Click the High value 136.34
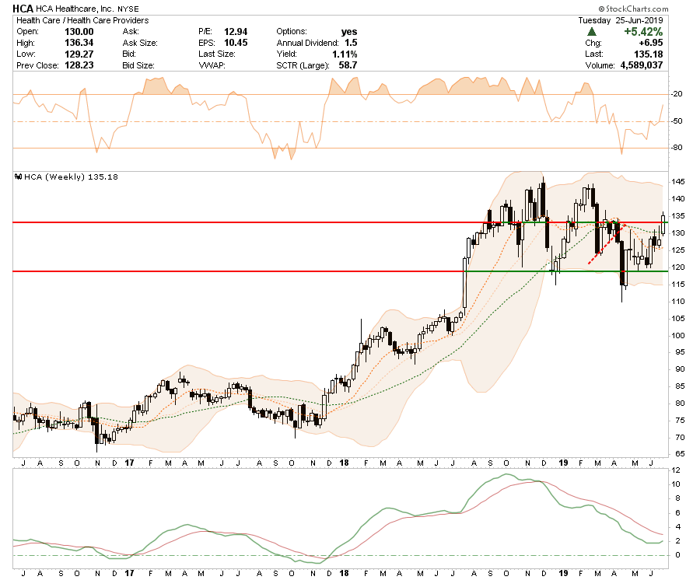The image size is (700, 580). 79,43
